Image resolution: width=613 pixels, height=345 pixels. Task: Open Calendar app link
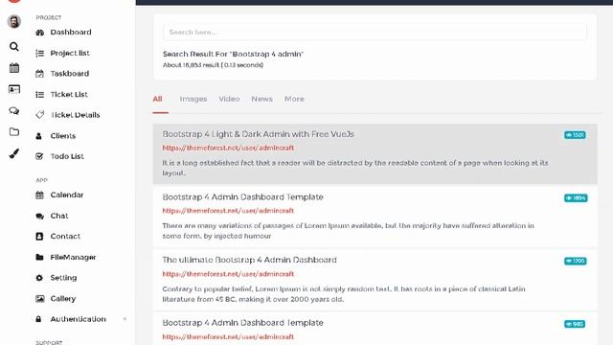[67, 195]
